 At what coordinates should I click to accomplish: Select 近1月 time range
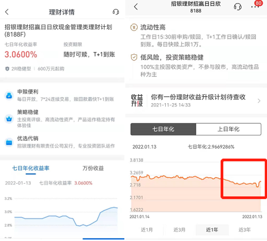pyautogui.click(x=147, y=230)
